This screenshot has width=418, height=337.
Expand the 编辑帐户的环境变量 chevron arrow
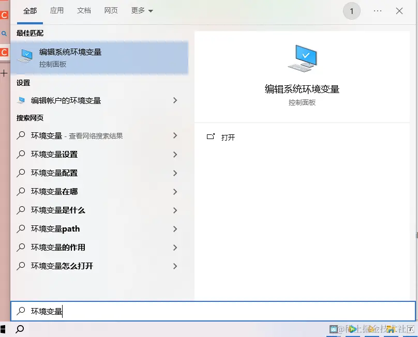pyautogui.click(x=175, y=100)
